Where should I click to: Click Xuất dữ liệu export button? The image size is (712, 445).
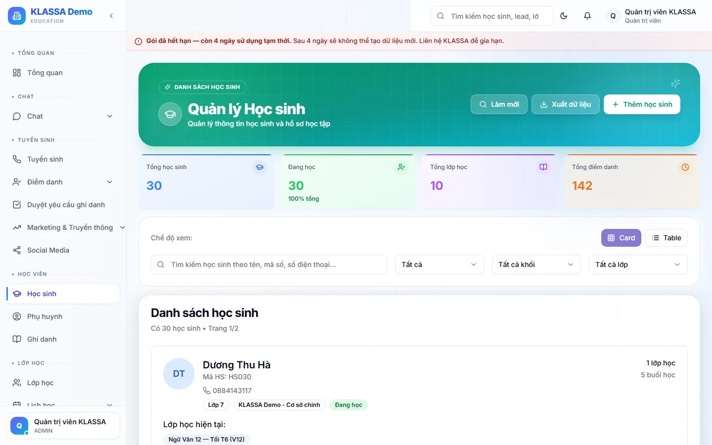pos(566,104)
